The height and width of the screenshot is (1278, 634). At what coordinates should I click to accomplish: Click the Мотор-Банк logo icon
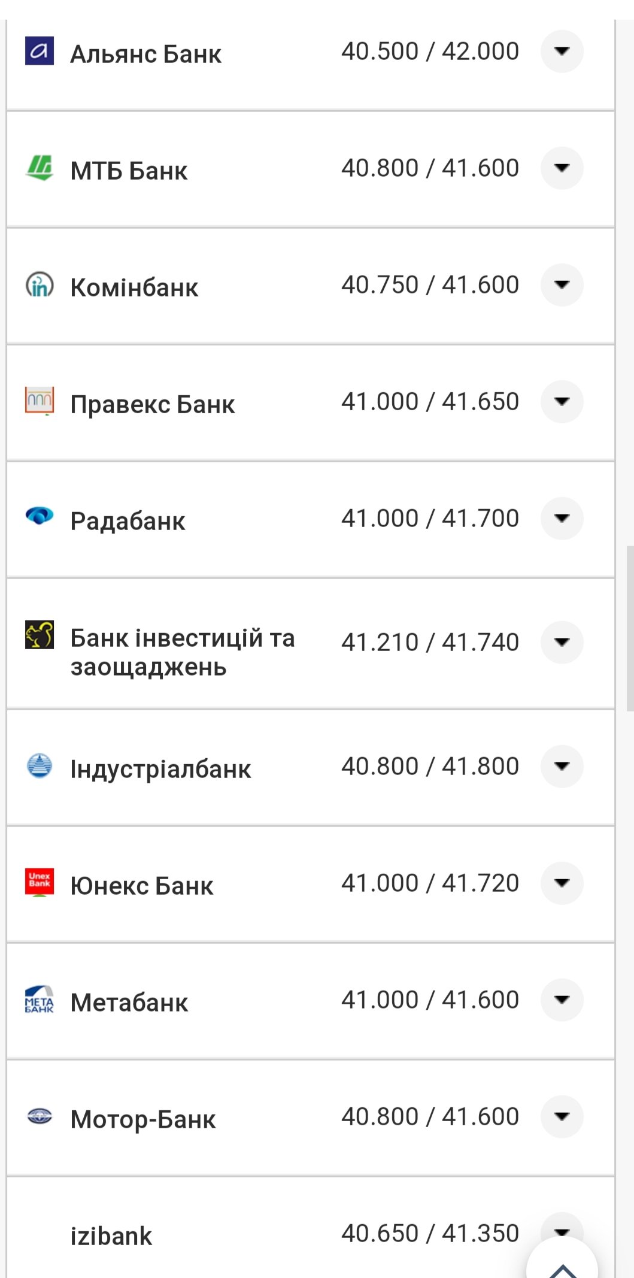click(40, 1116)
